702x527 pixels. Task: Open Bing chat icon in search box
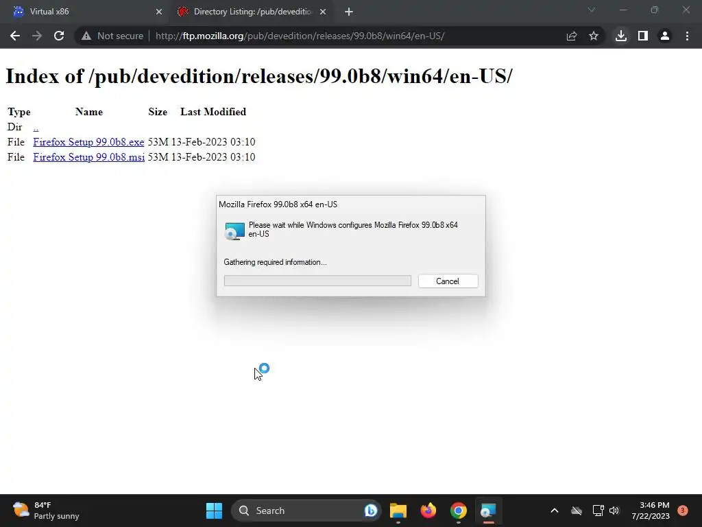coord(371,511)
